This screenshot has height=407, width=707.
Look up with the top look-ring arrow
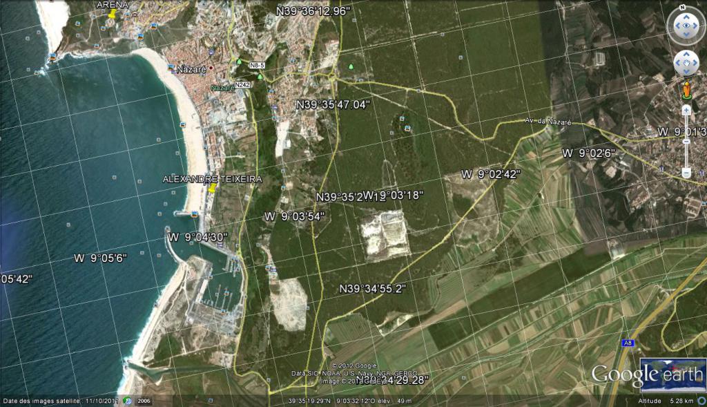pyautogui.click(x=686, y=16)
